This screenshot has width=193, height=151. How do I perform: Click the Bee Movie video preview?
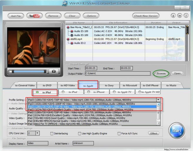[x=34, y=47]
